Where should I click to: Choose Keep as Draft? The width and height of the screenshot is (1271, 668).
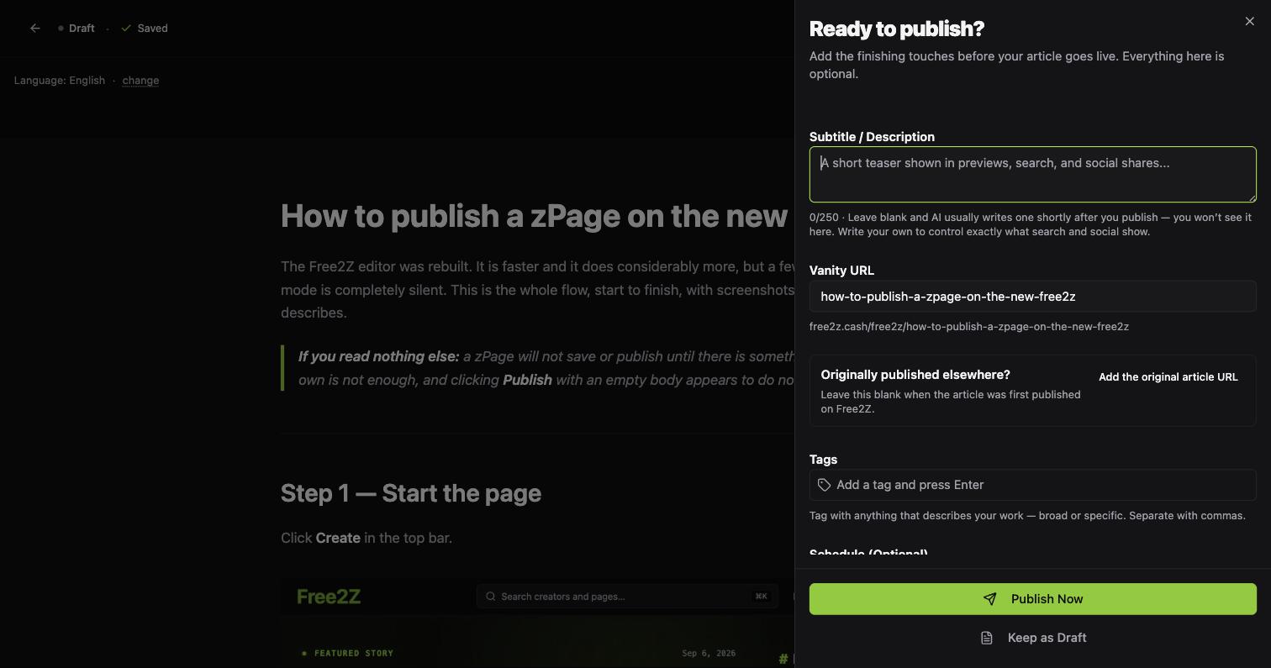pos(1032,638)
